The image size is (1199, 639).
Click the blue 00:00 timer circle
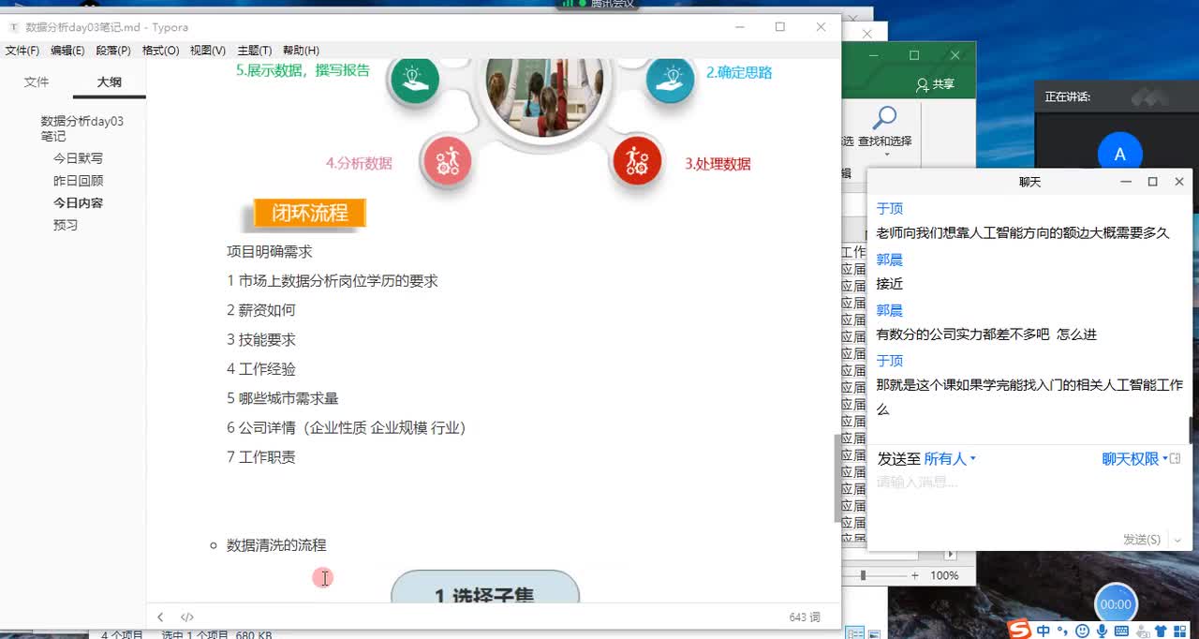click(1116, 604)
